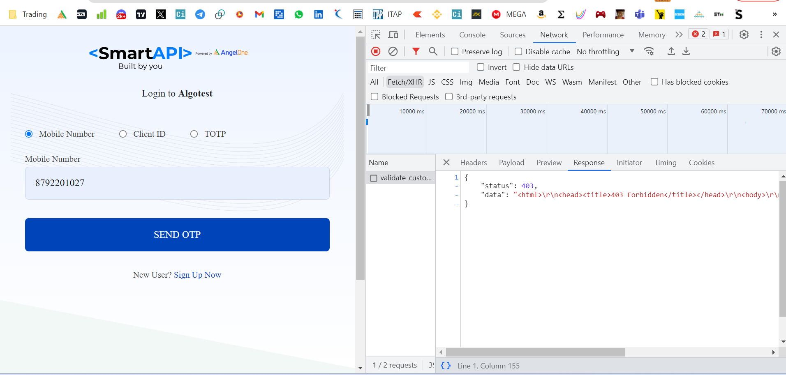Check the Invert filter option
Screen dimensions: 786x375
pyautogui.click(x=481, y=67)
